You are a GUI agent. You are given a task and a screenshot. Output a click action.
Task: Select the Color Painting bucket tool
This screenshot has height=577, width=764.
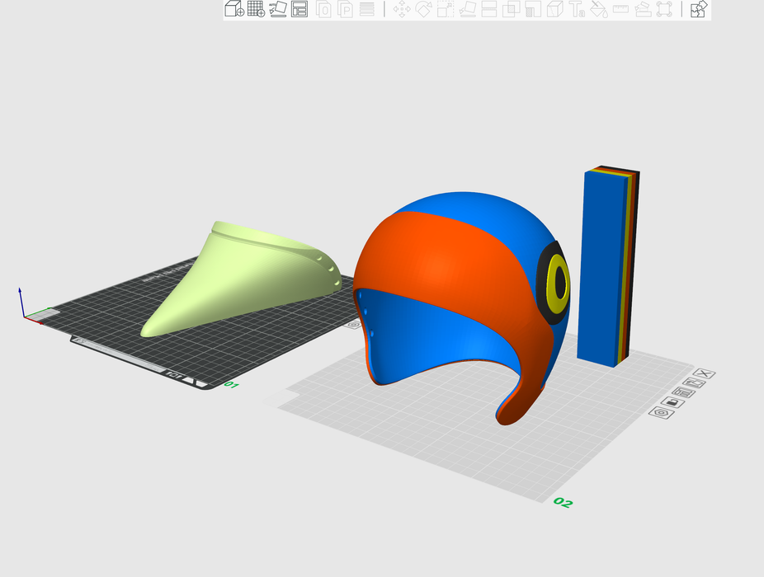coord(599,9)
